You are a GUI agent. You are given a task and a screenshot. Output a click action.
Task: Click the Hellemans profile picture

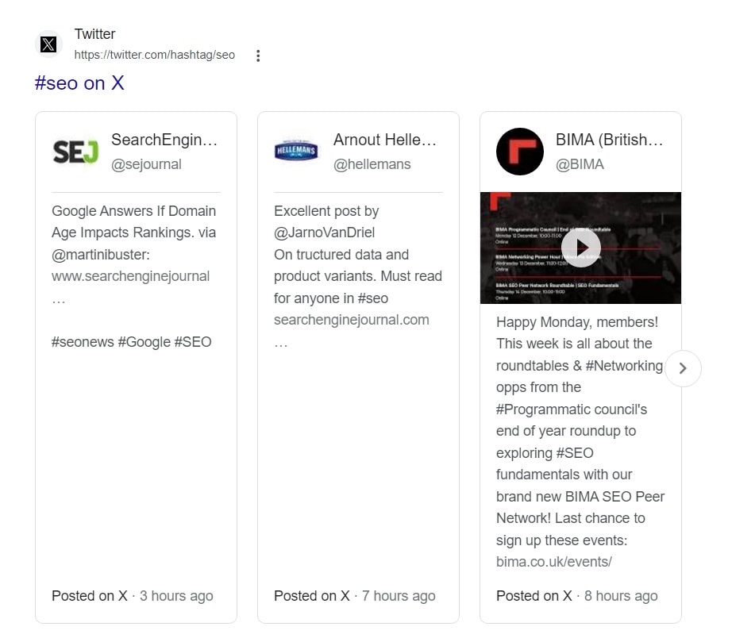pyautogui.click(x=297, y=151)
